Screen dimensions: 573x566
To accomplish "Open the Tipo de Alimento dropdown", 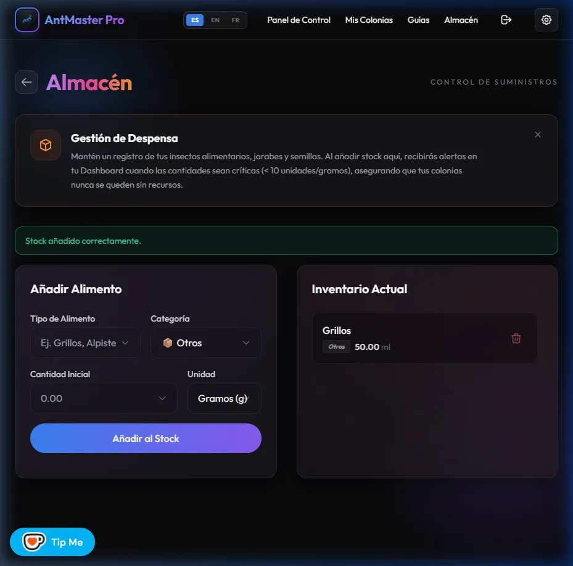I will click(85, 343).
